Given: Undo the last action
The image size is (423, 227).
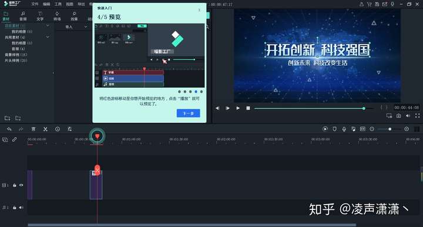Looking at the screenshot, I should (x=9, y=129).
